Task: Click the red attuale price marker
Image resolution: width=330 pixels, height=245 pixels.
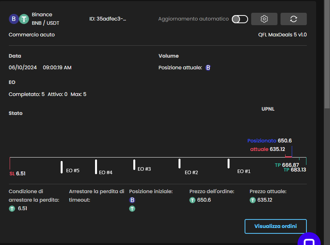Action: coord(288,156)
